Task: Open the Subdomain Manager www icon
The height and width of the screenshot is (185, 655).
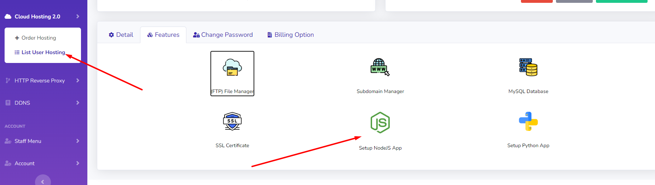Action: coord(380,67)
